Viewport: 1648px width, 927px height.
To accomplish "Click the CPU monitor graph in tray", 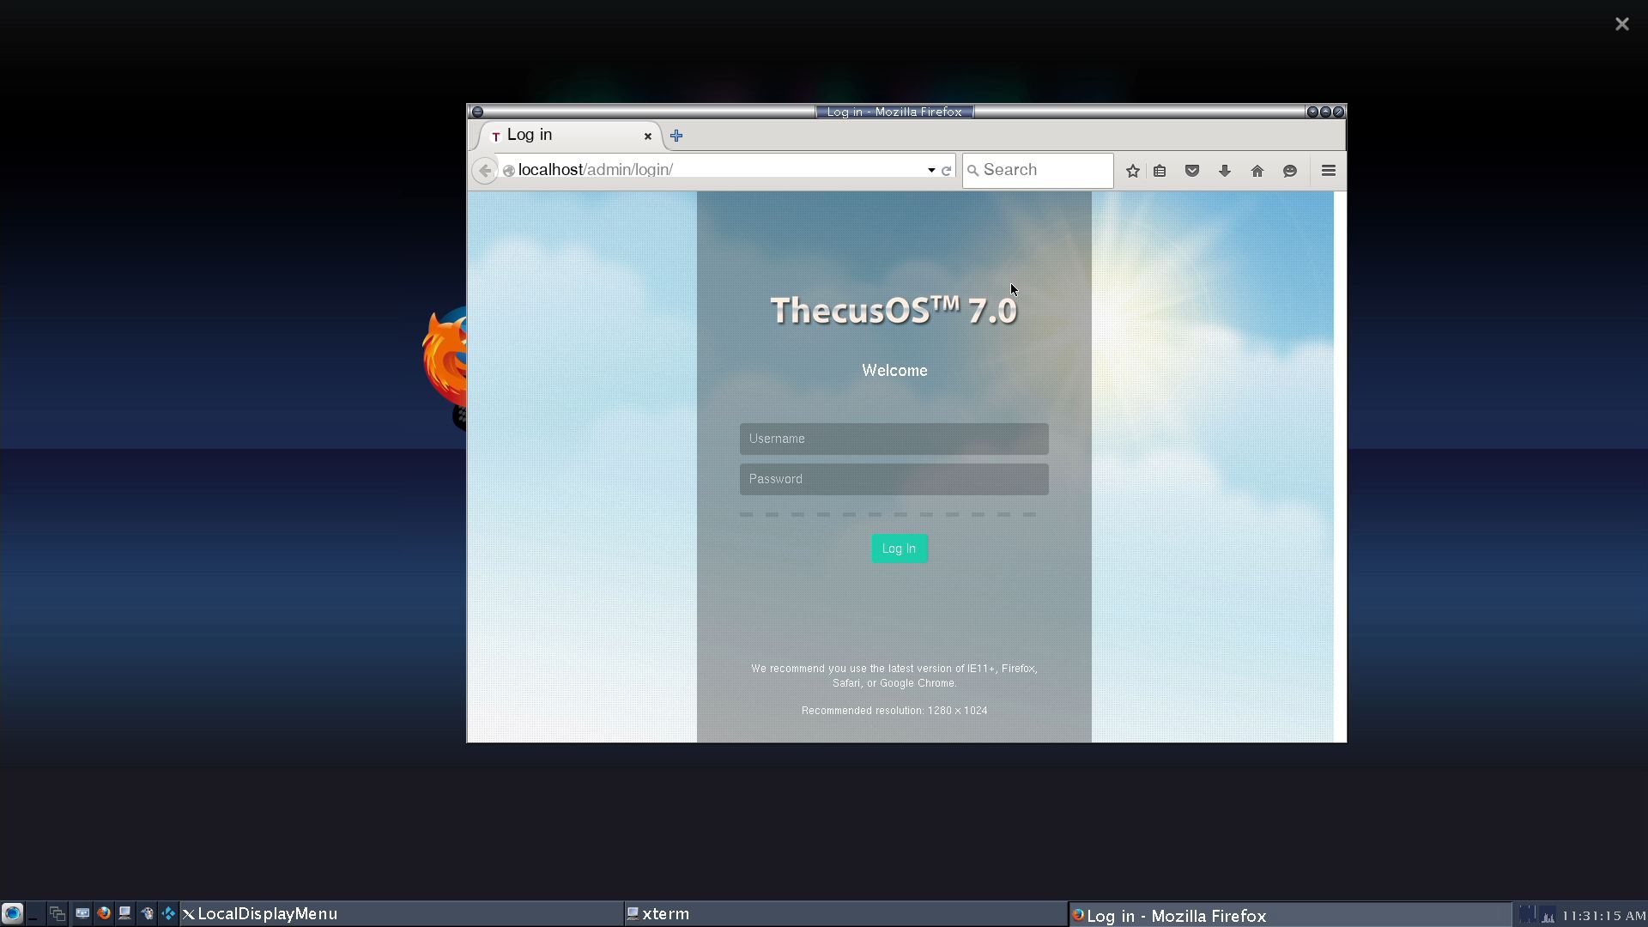I will [x=1548, y=915].
